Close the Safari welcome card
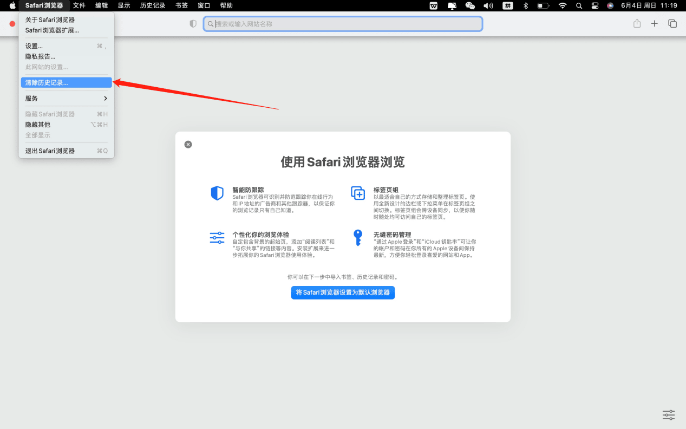Screen dimensions: 686x429 188,145
